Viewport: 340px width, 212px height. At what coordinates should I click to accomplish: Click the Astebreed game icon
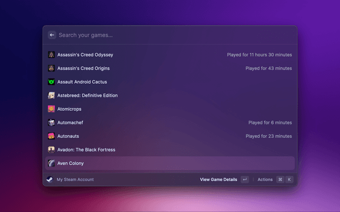click(x=52, y=95)
